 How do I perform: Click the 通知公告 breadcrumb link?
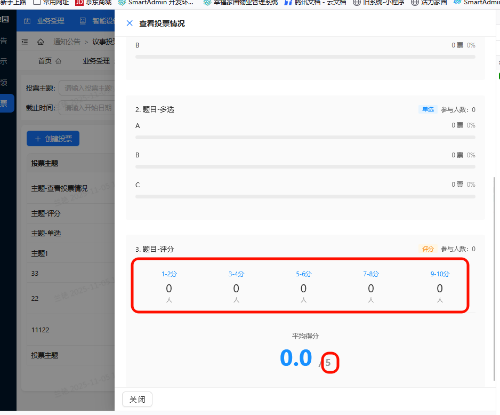click(67, 42)
